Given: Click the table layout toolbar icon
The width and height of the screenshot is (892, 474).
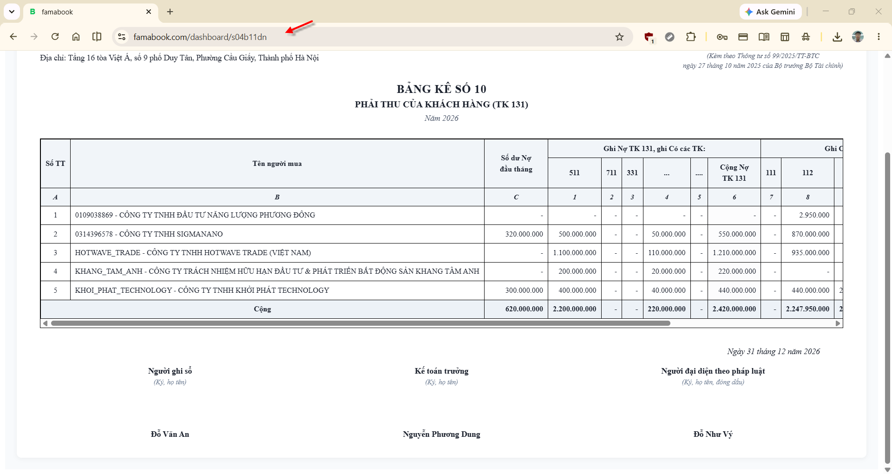Looking at the screenshot, I should pos(785,37).
